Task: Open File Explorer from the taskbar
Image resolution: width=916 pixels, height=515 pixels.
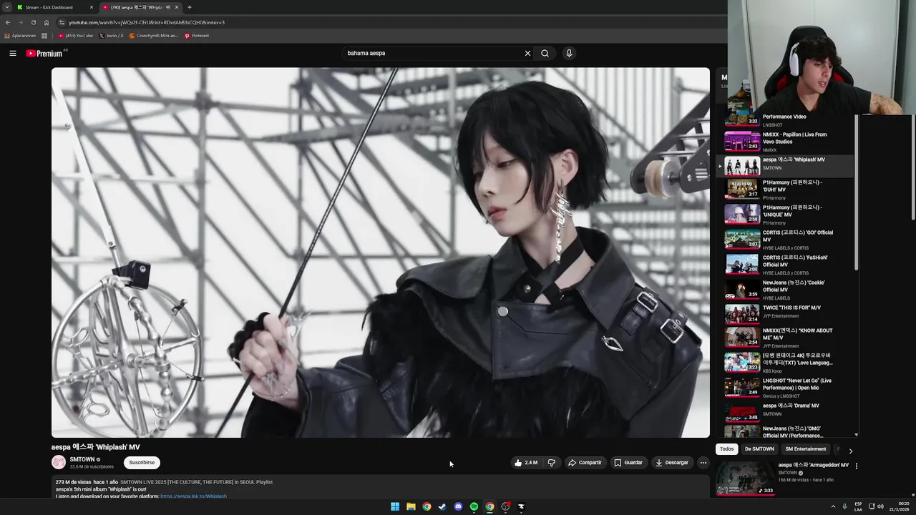Action: 411,506
